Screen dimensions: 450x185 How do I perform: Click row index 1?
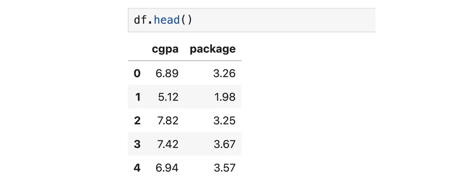click(137, 97)
